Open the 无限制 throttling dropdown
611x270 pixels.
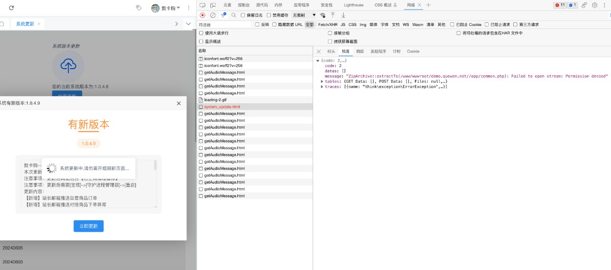click(304, 15)
